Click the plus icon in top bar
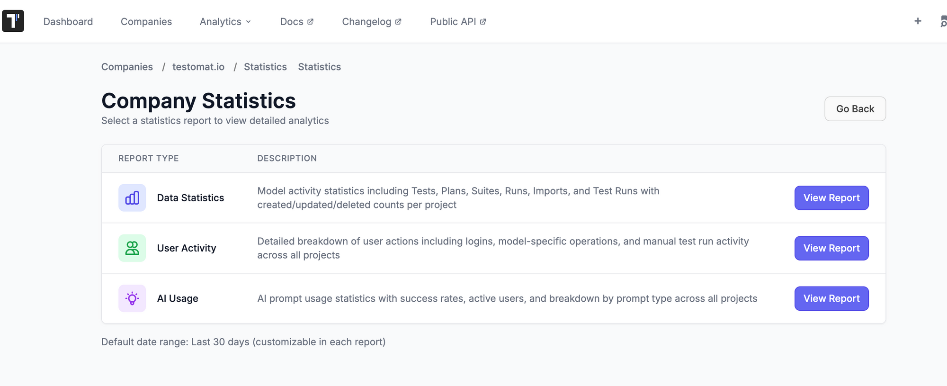947x386 pixels. coord(918,21)
